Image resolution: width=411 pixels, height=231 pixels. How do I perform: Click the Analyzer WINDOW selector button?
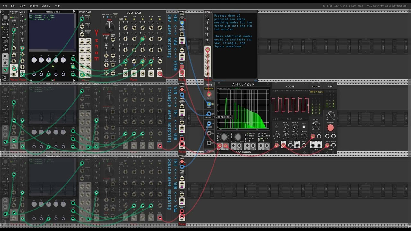263,141
